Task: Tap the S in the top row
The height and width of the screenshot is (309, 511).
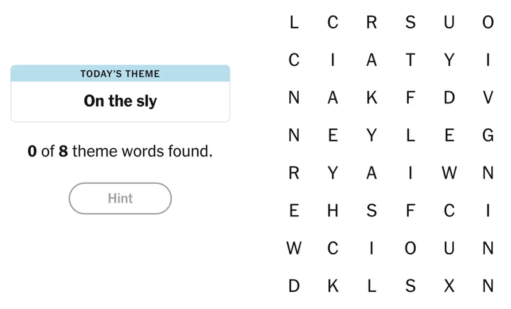Action: [410, 22]
